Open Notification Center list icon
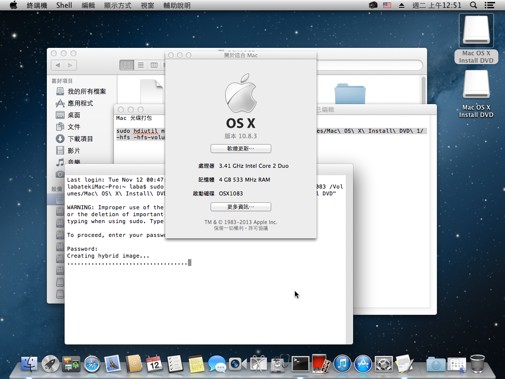Viewport: 505px width, 379px height. (x=490, y=5)
